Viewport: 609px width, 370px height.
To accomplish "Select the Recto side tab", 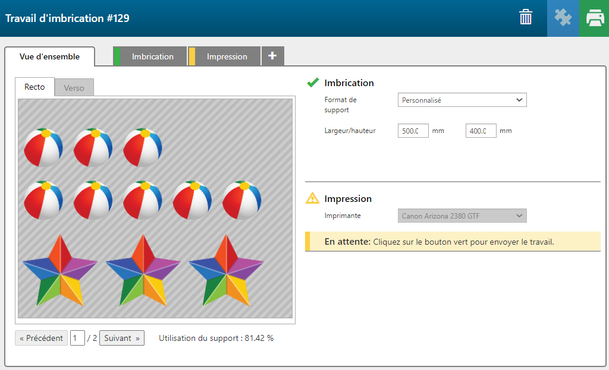I will point(34,87).
